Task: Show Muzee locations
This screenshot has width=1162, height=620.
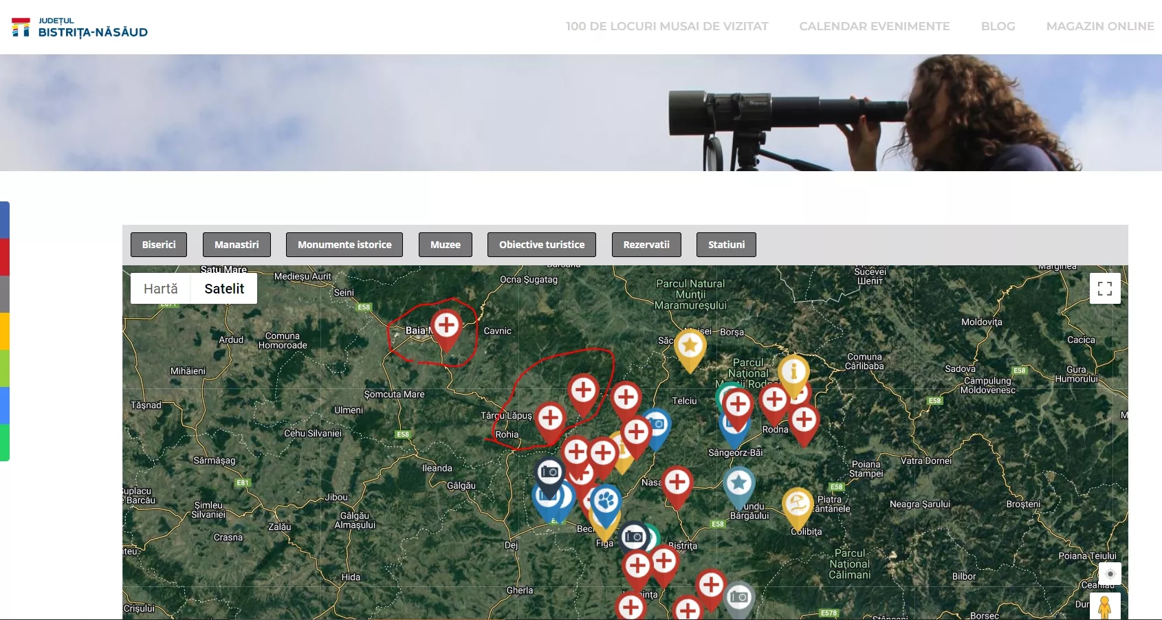Action: coord(446,245)
